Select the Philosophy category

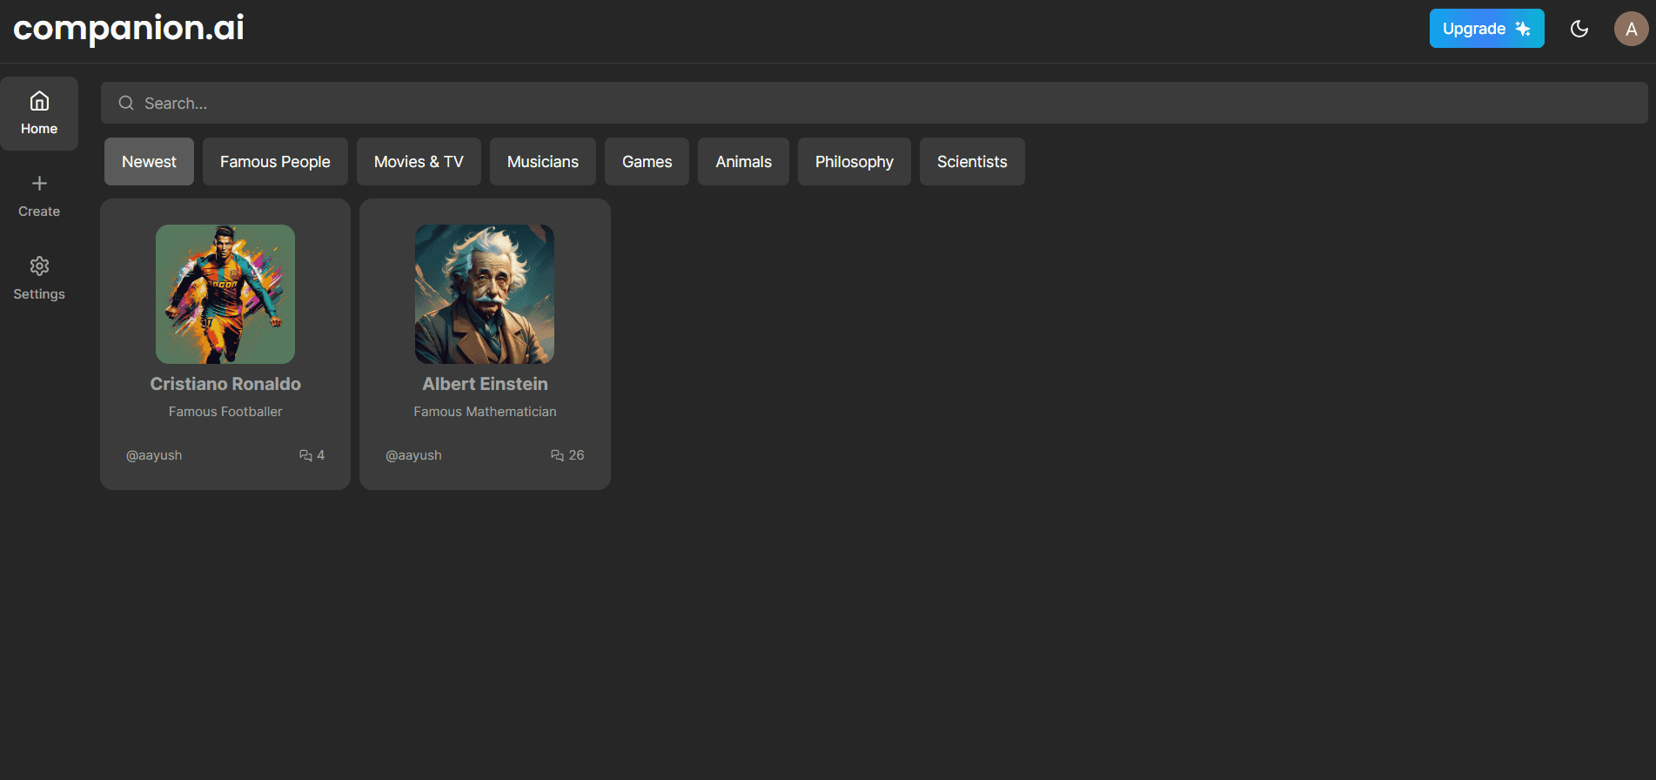click(854, 162)
